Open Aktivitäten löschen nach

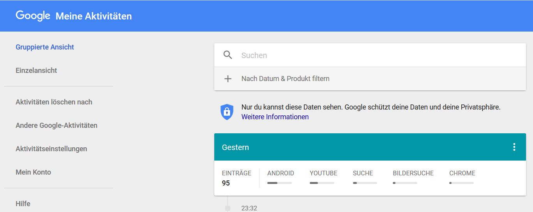click(54, 102)
